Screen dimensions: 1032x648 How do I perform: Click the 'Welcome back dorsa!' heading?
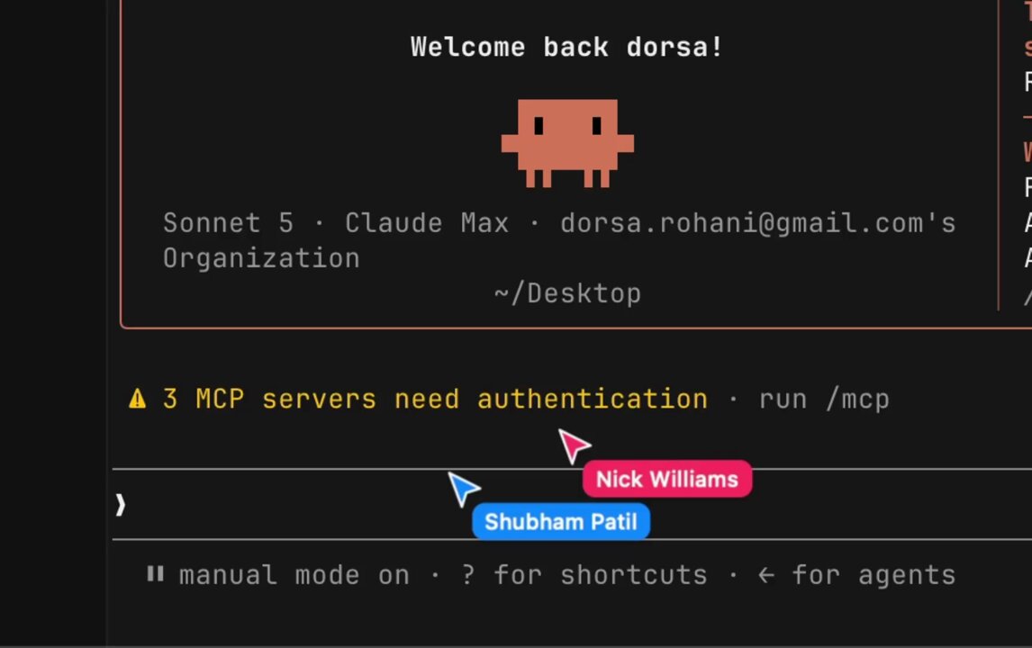(x=567, y=48)
